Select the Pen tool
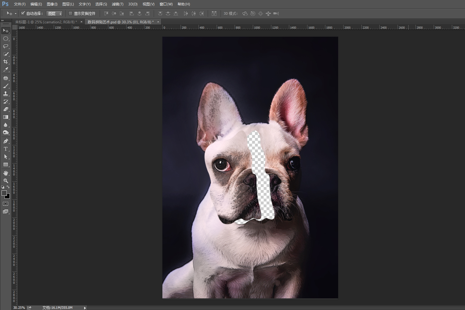This screenshot has width=465, height=310. [x=6, y=141]
